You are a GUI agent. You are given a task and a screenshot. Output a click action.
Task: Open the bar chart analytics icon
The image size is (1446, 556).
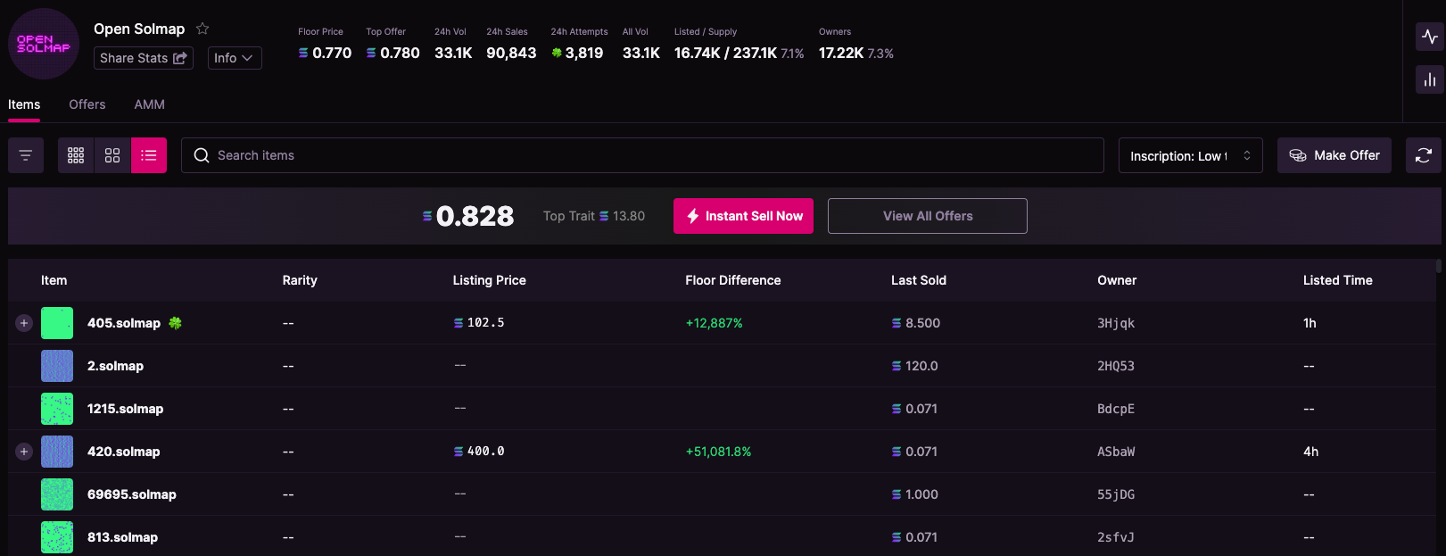pyautogui.click(x=1430, y=79)
